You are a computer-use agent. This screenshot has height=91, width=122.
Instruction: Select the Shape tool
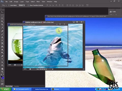point(2,65)
